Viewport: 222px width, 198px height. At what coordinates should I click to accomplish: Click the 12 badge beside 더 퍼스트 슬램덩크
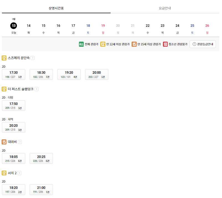coord(4,89)
